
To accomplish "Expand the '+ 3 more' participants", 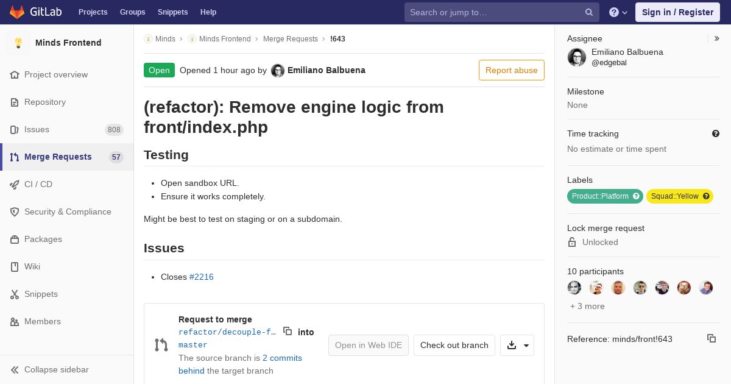I will 587,306.
